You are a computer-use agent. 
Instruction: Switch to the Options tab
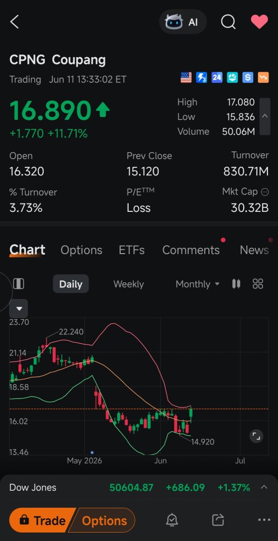coord(81,250)
